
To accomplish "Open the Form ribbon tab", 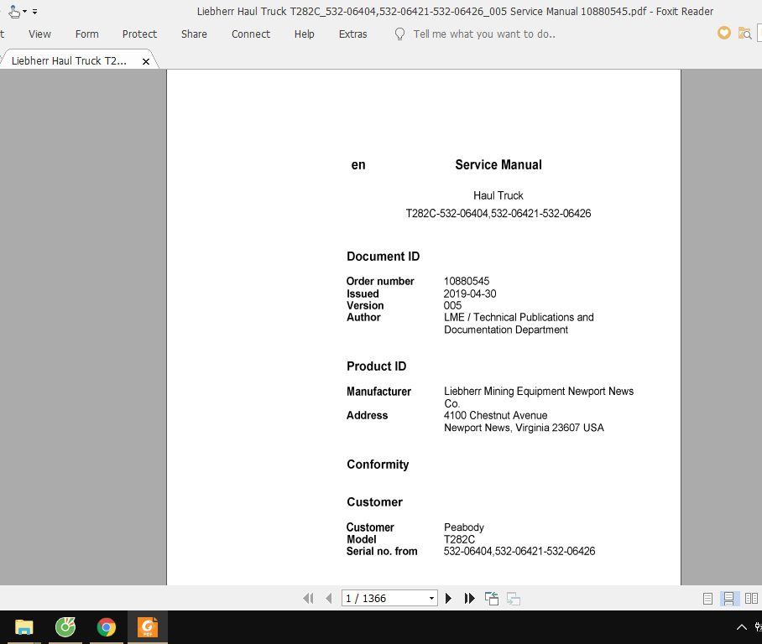I will click(87, 34).
